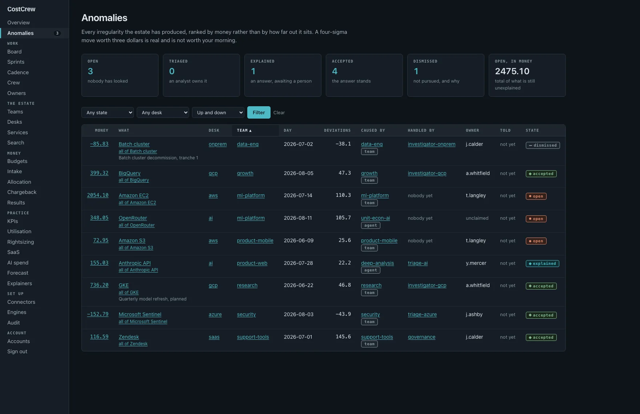Sort by the Team column header

coord(244,130)
